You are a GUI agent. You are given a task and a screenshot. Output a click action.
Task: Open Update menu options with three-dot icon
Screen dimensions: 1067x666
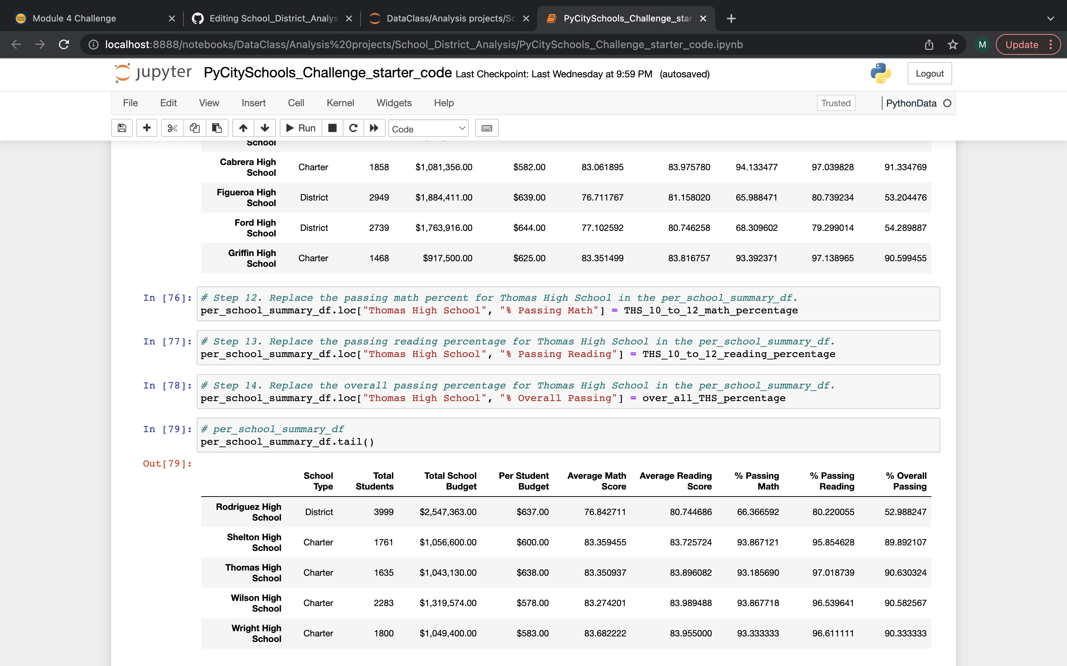tap(1051, 44)
